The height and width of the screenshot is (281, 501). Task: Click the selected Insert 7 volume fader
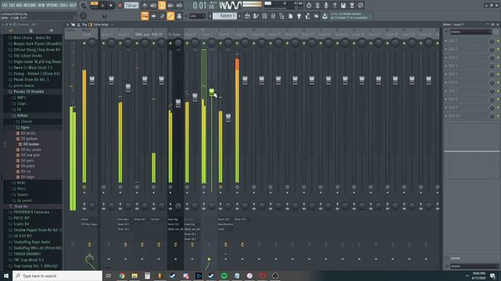pos(211,92)
